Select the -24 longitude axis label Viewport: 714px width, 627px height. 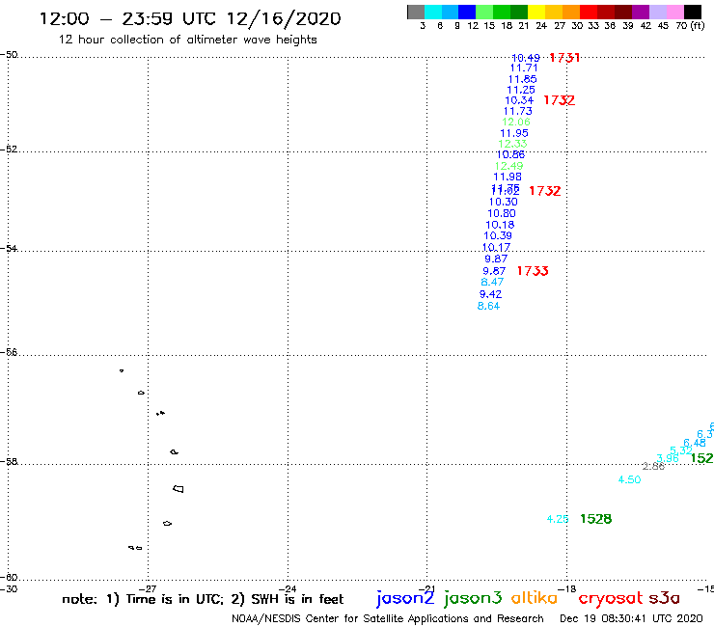coord(288,588)
